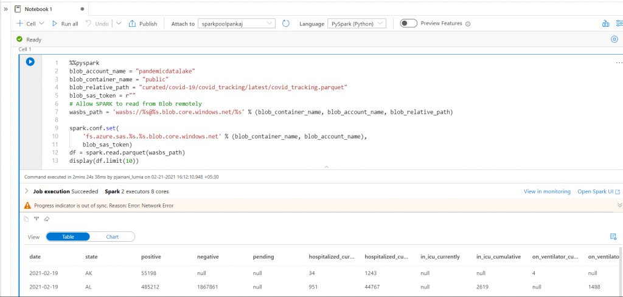This screenshot has width=623, height=297.
Task: Collapse output with the filter-shaped icon
Action: (36, 219)
